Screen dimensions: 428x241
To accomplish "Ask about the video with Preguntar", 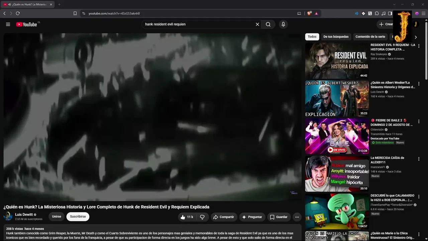I will coord(252,217).
